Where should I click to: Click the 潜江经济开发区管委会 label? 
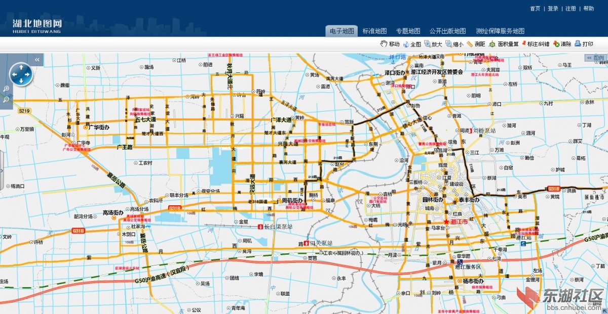pos(437,72)
